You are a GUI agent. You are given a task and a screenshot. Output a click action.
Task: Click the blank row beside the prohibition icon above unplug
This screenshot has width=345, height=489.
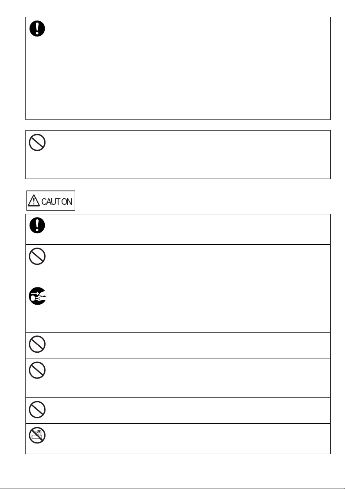pos(185,264)
